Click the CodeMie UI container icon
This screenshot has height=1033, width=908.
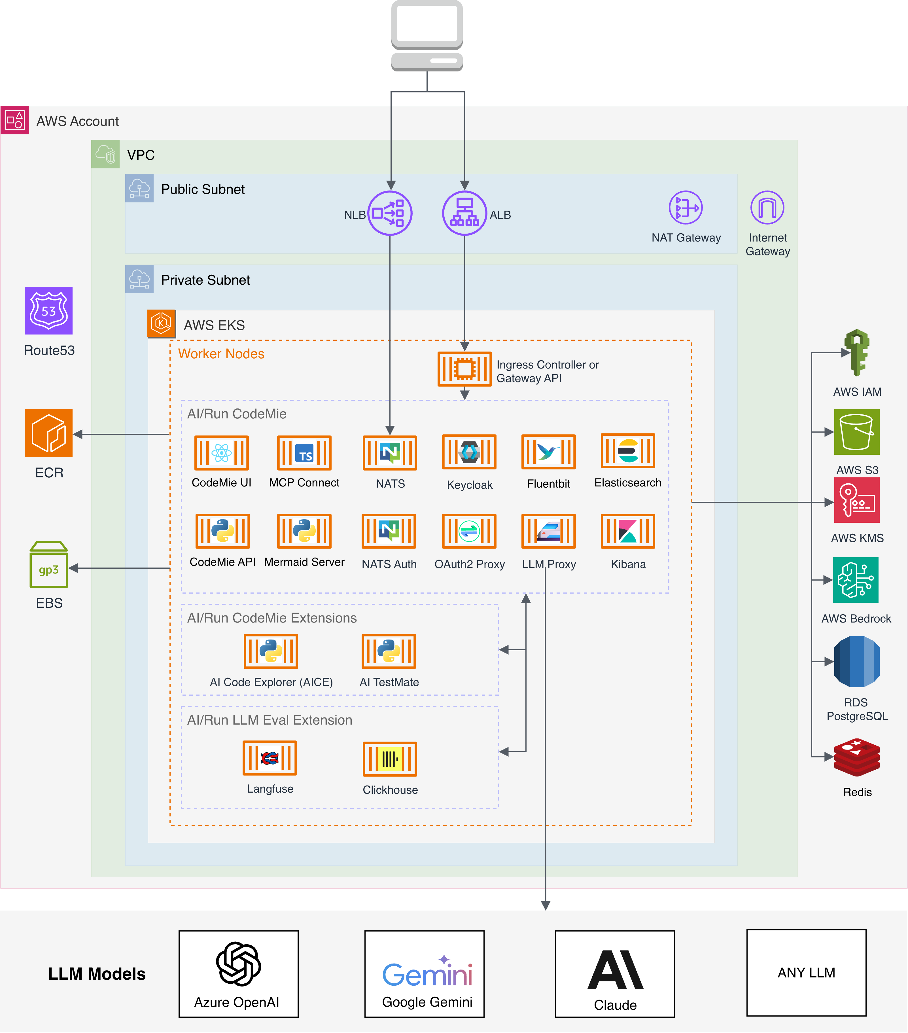click(x=221, y=453)
